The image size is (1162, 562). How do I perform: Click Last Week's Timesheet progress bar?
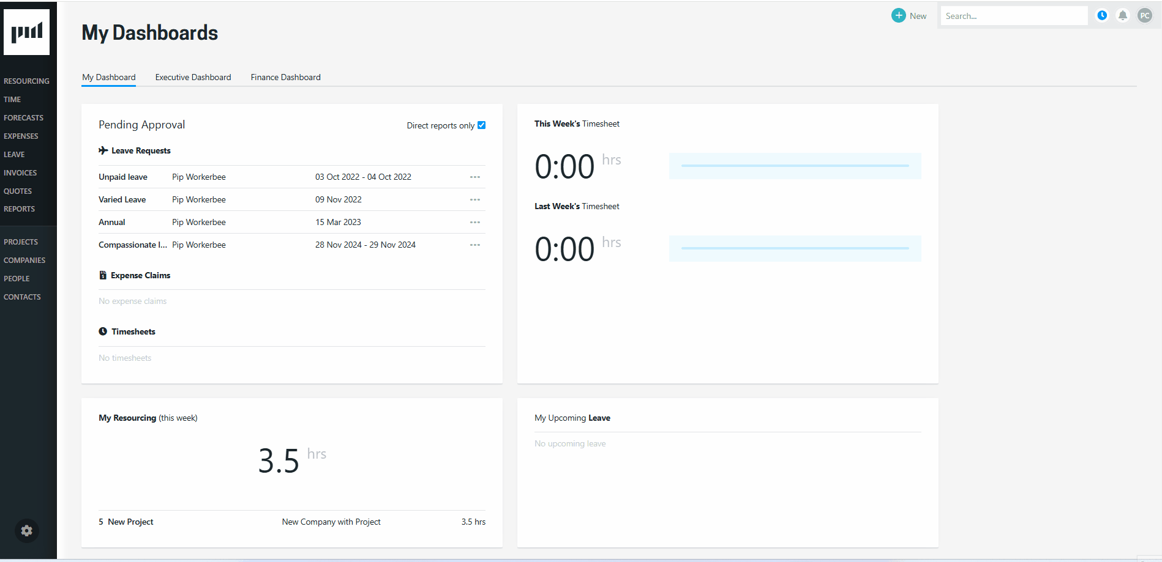point(795,248)
